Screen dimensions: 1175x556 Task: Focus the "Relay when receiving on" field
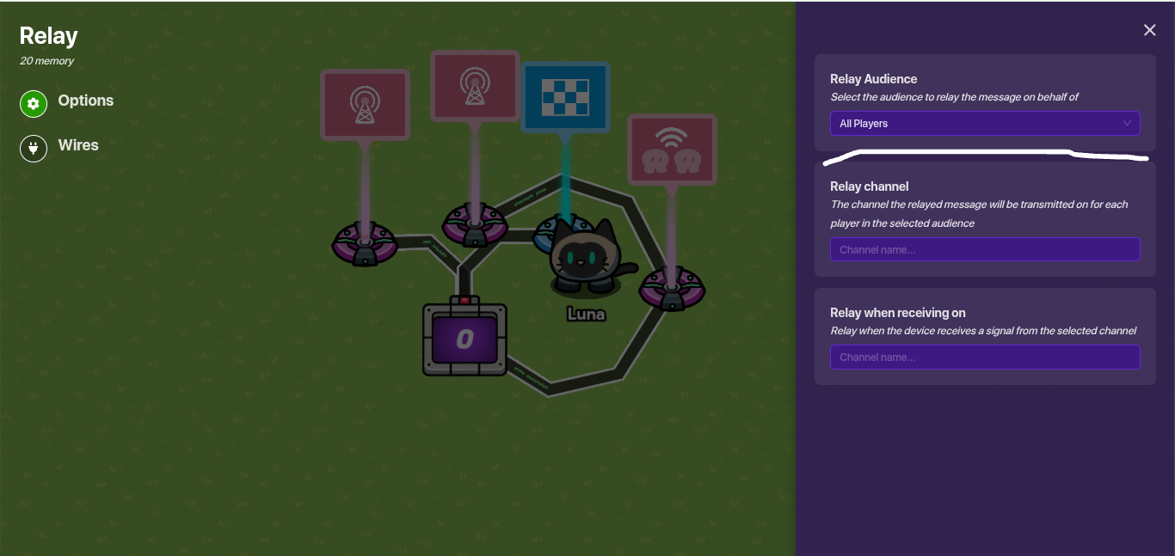[984, 357]
